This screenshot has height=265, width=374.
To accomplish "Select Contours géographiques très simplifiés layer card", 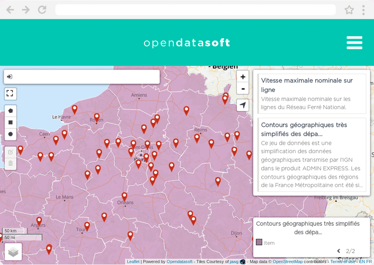I will coord(311,154).
